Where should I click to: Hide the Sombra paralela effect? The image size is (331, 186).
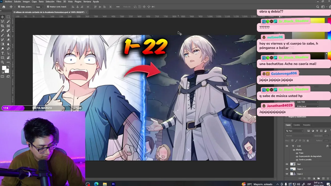(297, 160)
